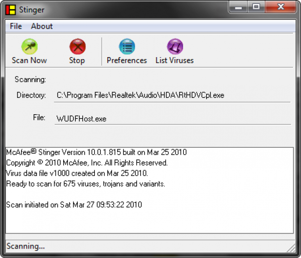The height and width of the screenshot is (258, 301).
Task: Open the File menu
Action: [x=16, y=26]
